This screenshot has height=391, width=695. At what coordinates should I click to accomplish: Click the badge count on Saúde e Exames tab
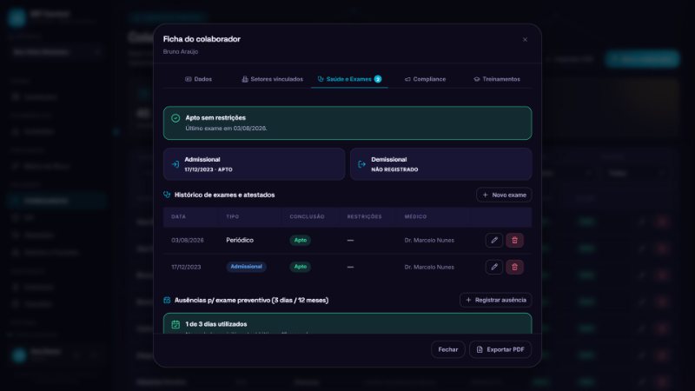[x=378, y=79]
